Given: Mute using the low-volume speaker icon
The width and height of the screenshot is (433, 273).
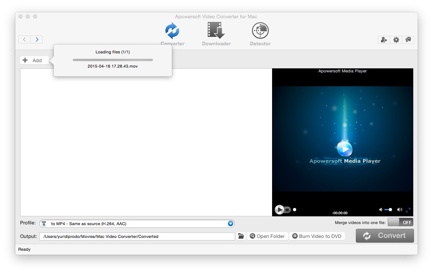Looking at the screenshot, I should click(381, 209).
